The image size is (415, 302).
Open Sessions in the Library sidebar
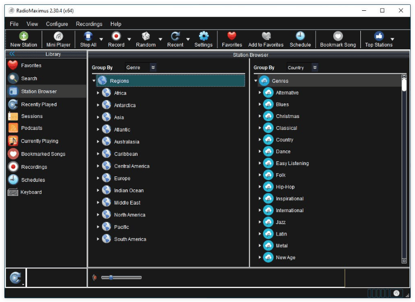47,116
